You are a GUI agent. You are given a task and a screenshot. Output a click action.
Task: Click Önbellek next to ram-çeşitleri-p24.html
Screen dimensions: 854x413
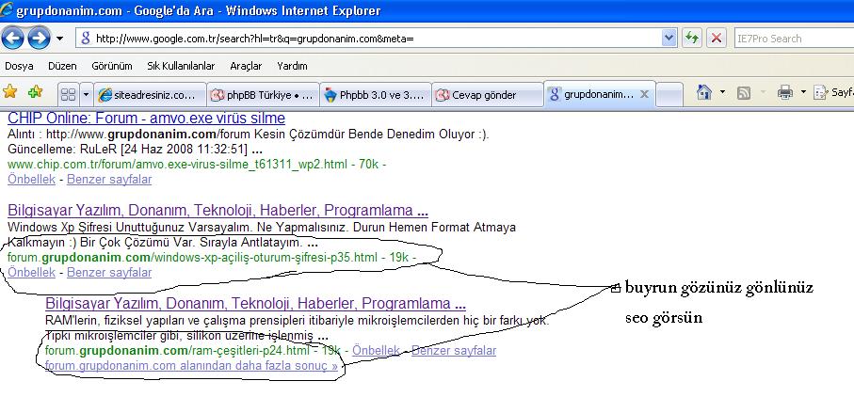pyautogui.click(x=376, y=350)
